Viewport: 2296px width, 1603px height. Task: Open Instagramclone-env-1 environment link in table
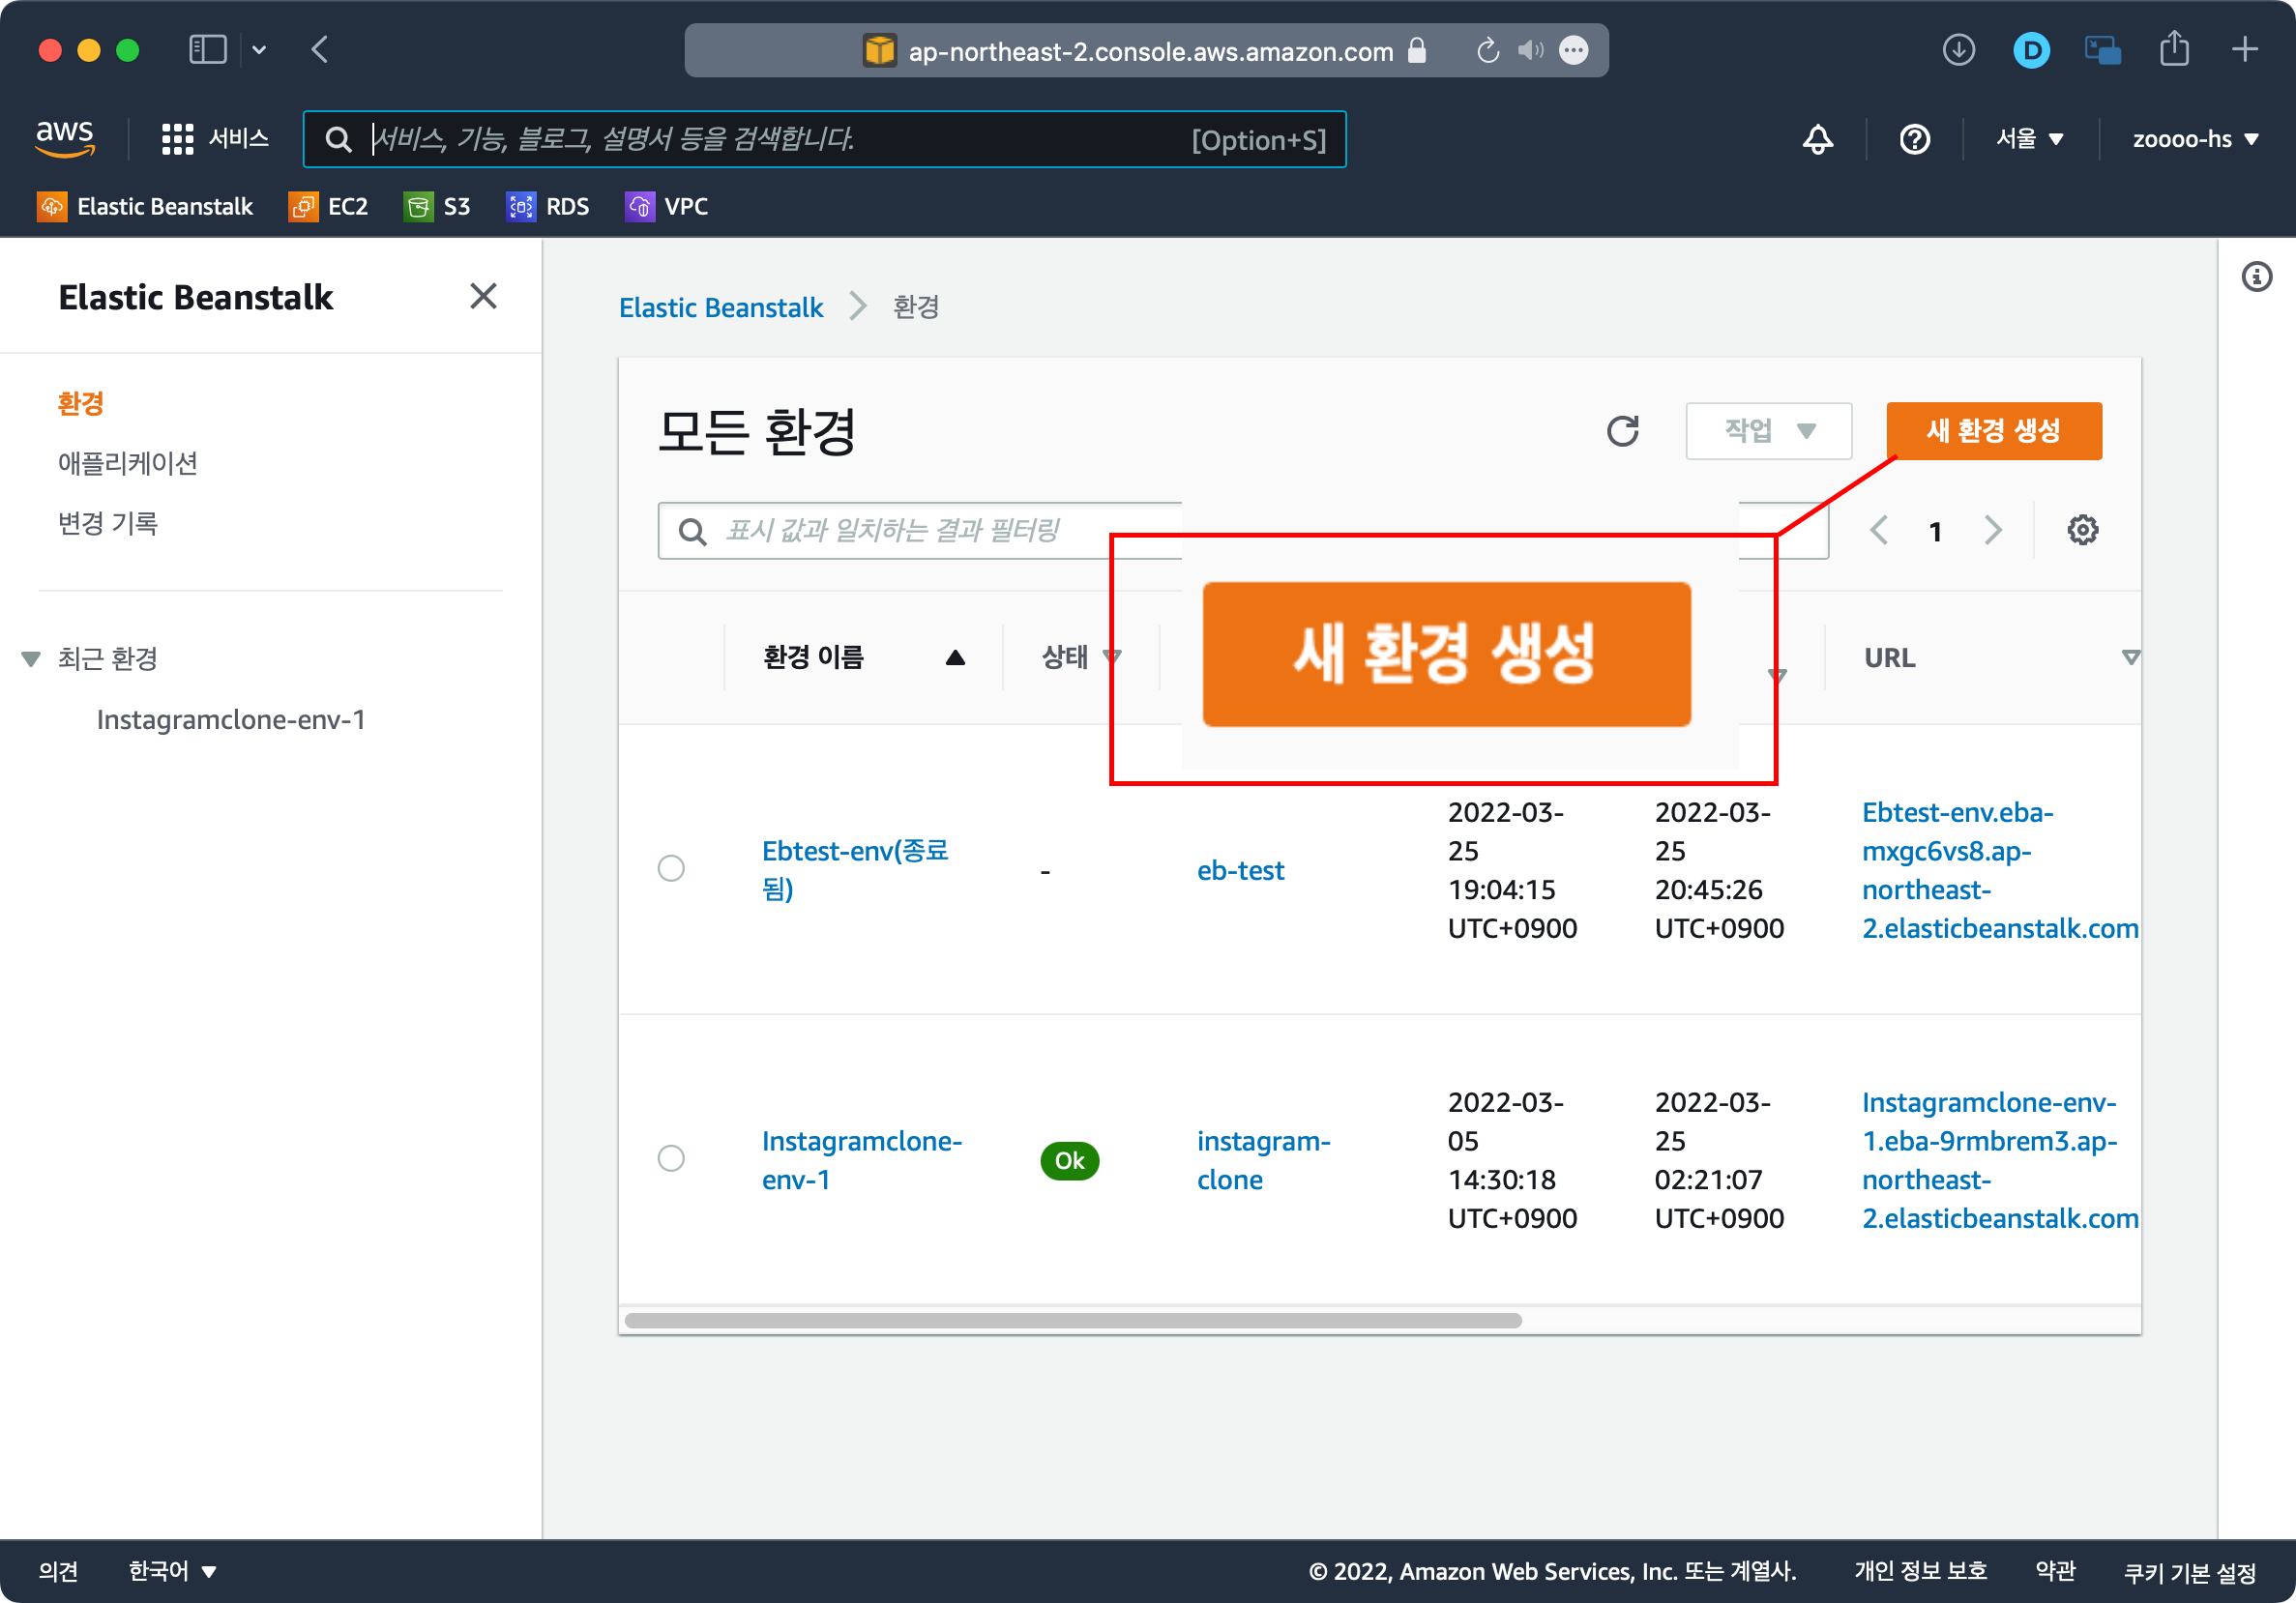(x=861, y=1159)
